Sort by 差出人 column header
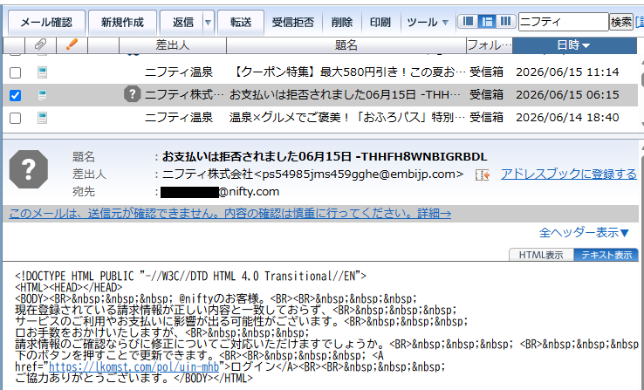Screen dimensions: 644x390 pyautogui.click(x=173, y=45)
